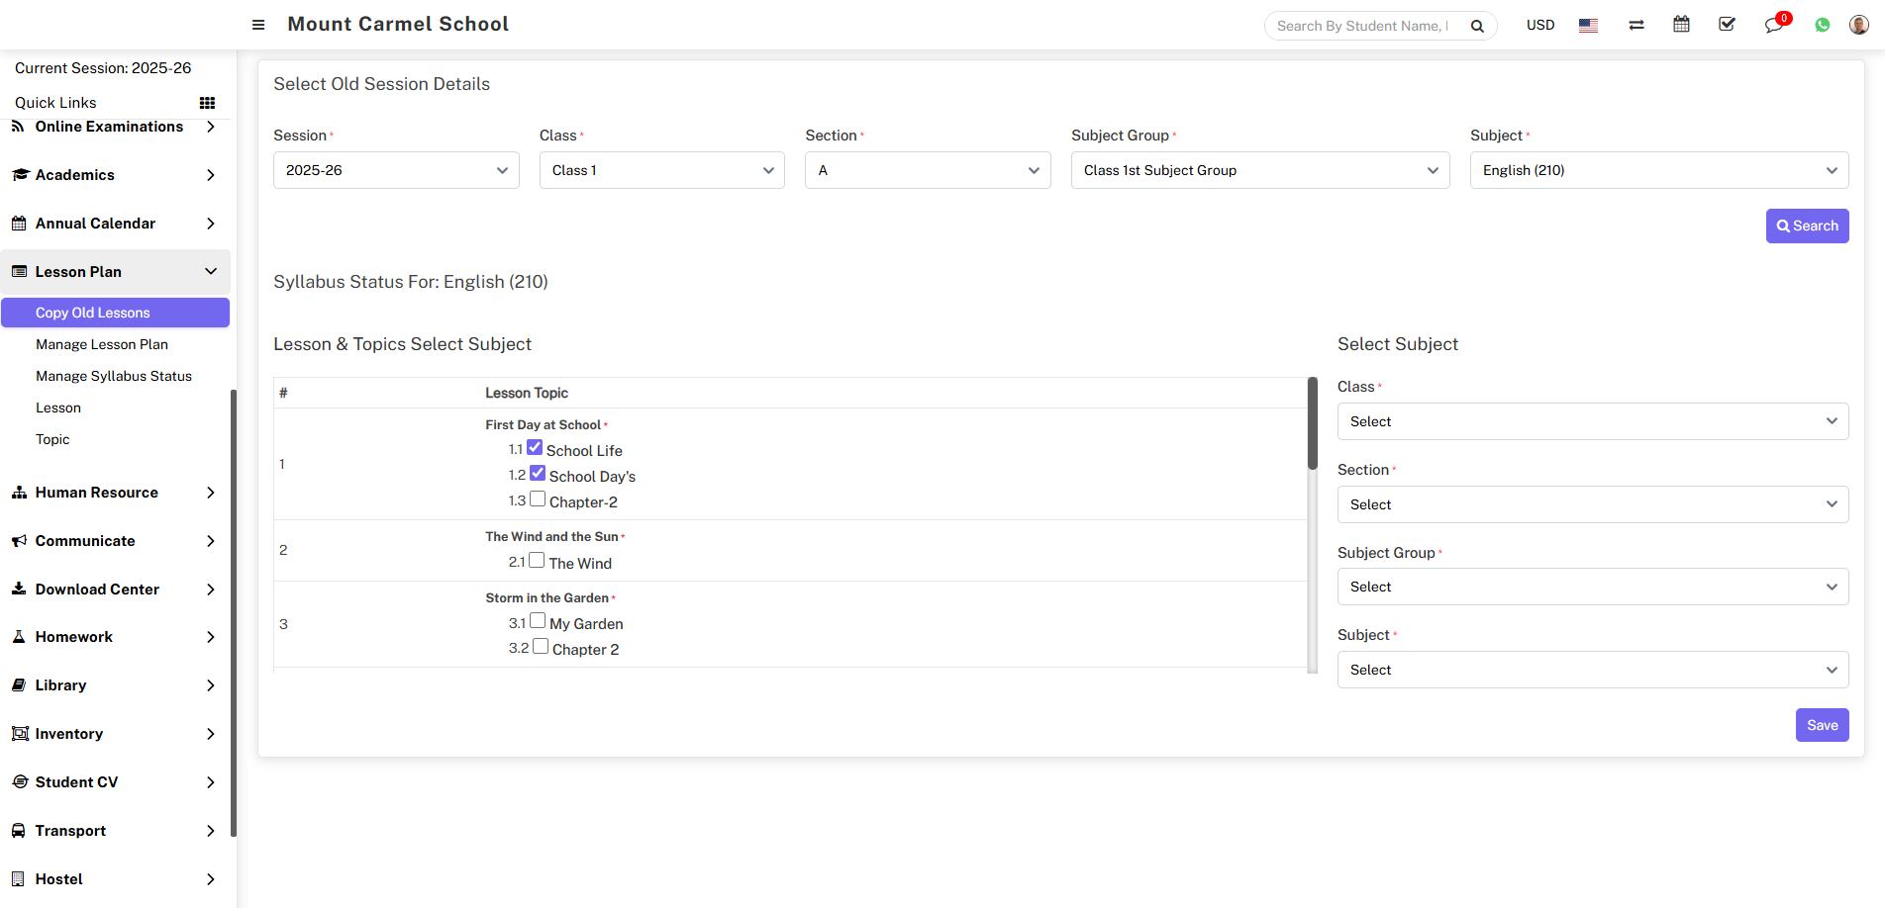Click the US flag language icon
Viewport: 1885px width, 908px height.
pyautogui.click(x=1588, y=26)
